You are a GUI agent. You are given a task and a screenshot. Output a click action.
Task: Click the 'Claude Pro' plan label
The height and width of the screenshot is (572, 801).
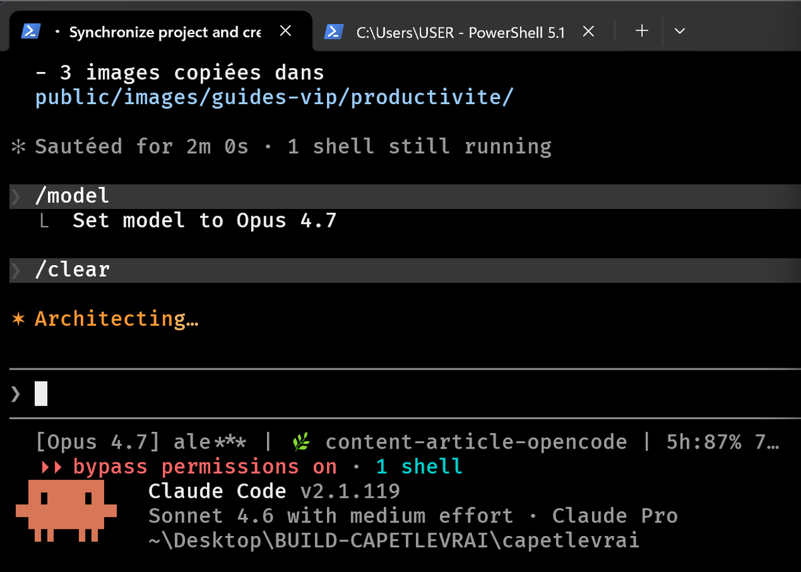click(x=615, y=516)
